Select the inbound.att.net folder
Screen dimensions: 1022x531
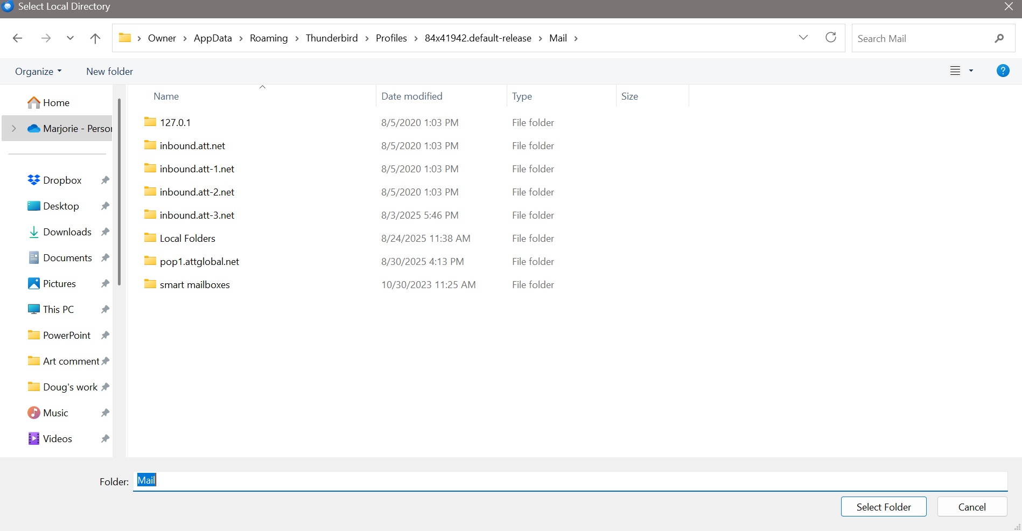(192, 145)
